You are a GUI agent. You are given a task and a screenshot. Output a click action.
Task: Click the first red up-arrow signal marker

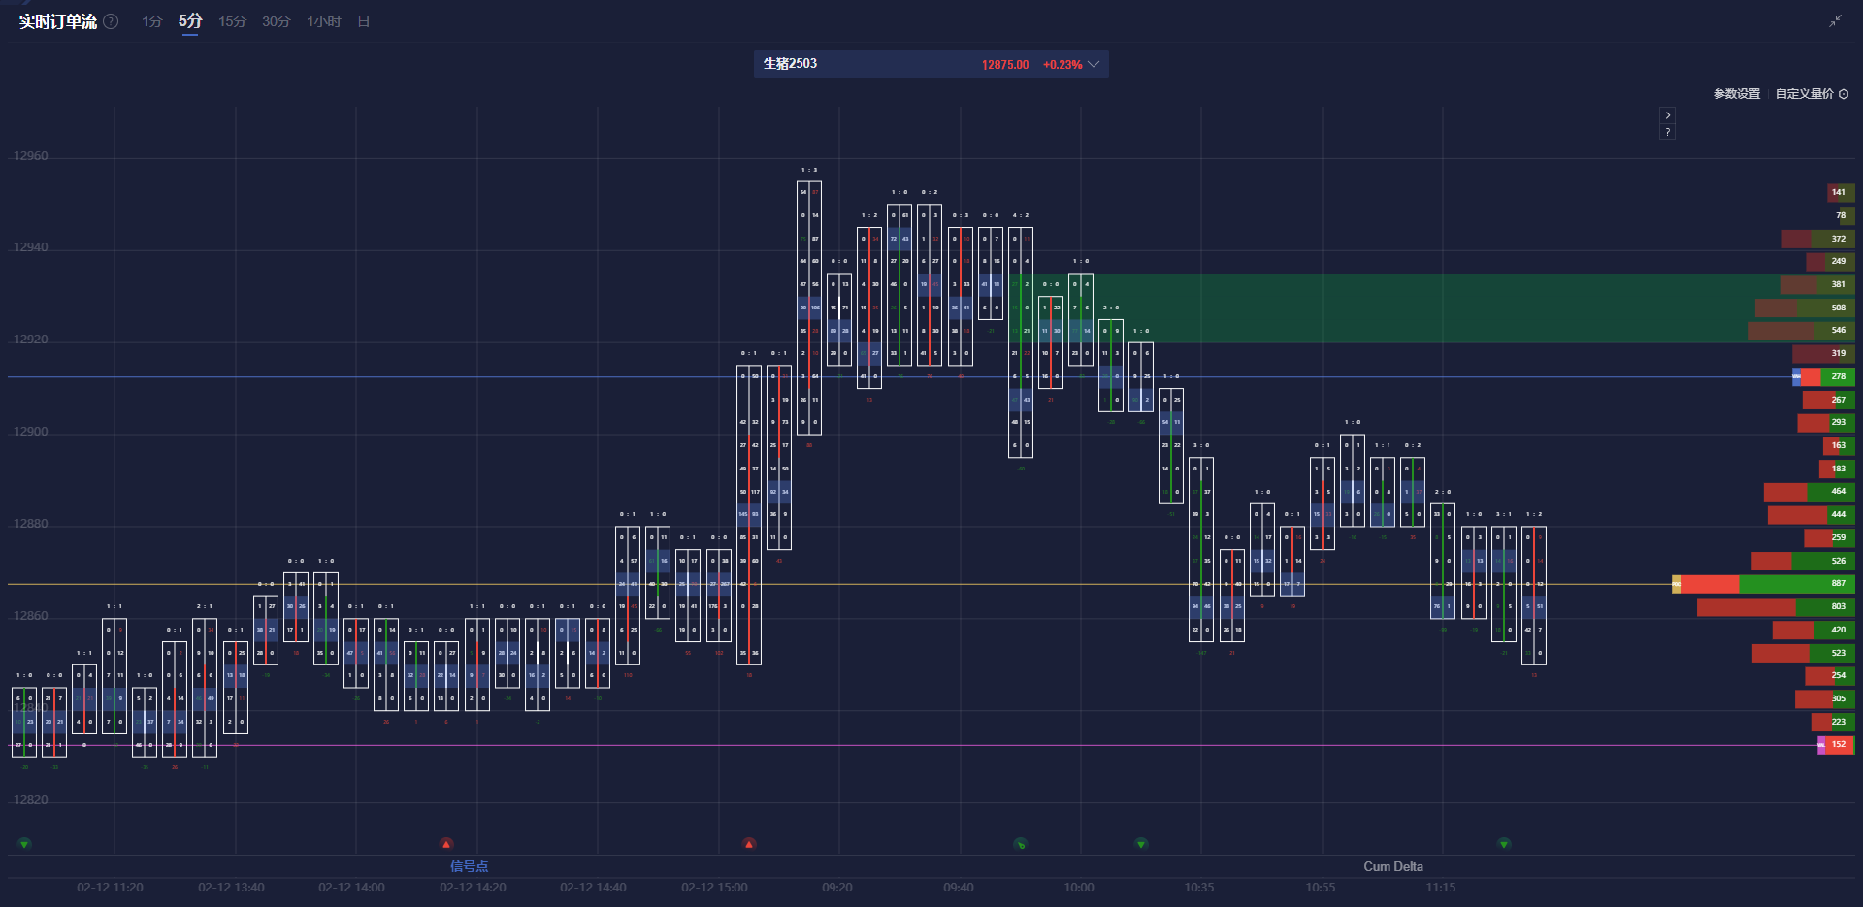(446, 844)
